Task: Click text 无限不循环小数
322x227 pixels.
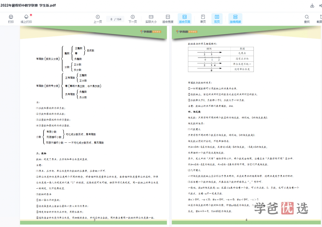Action: pos(55,143)
